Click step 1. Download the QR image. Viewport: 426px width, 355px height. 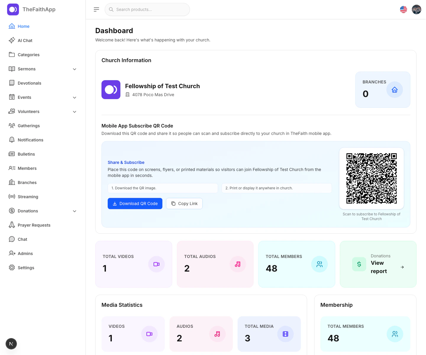pos(163,188)
